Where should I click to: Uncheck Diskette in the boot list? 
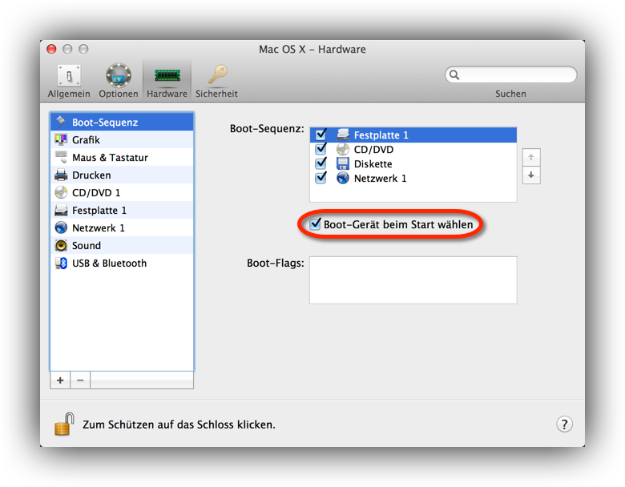(x=321, y=163)
